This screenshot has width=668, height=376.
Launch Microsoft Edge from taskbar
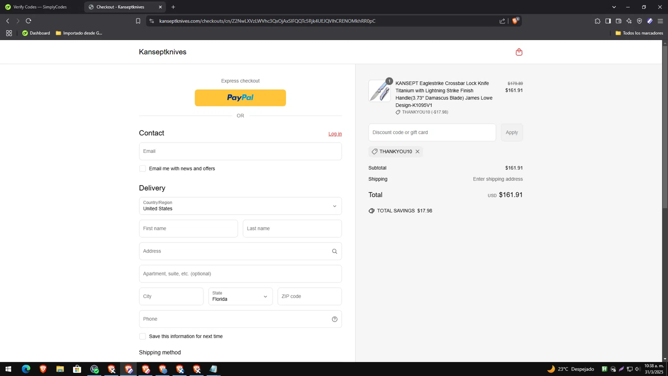26,369
